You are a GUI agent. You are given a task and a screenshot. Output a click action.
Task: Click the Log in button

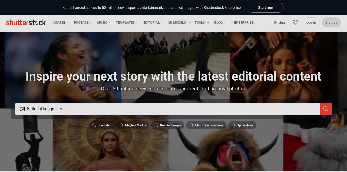tap(311, 22)
